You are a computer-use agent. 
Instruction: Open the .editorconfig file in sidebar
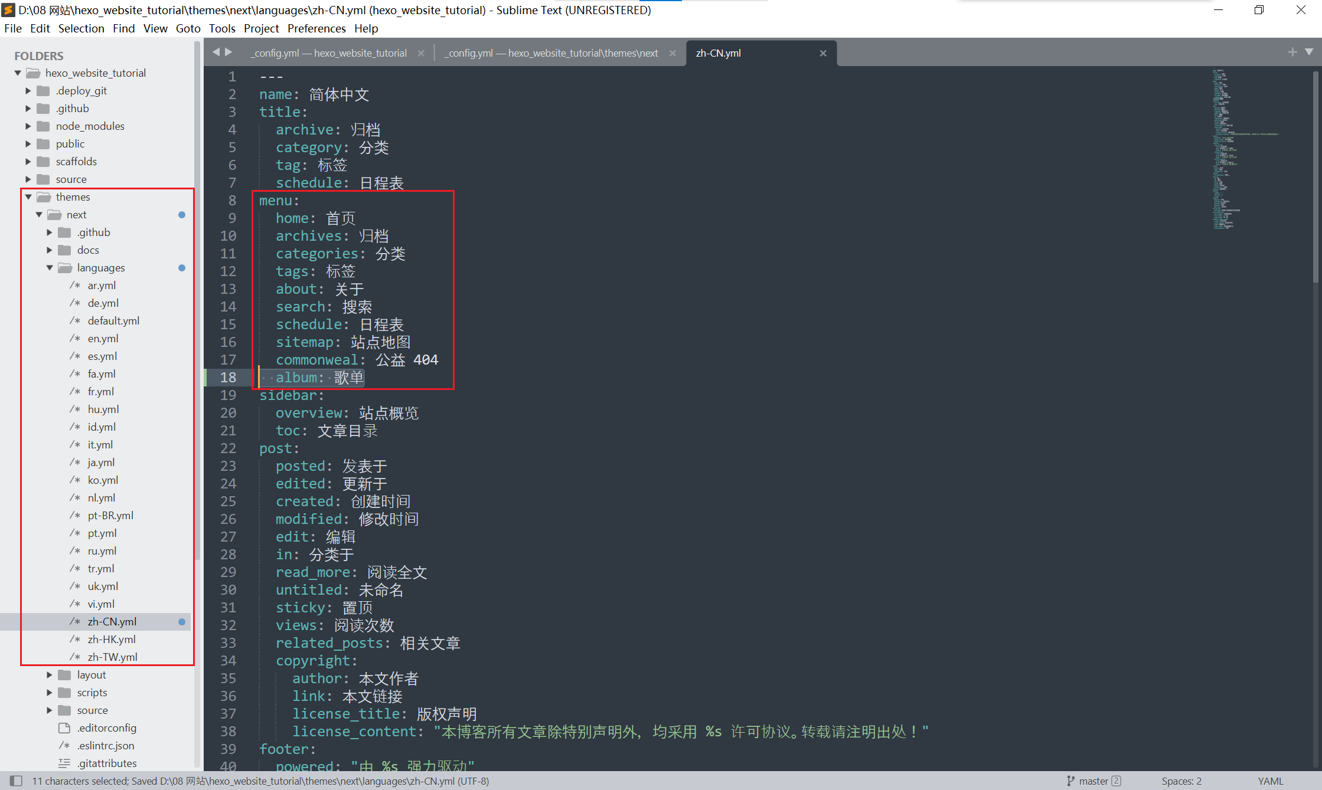(106, 727)
